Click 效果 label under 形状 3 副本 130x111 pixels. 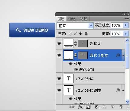point(77,64)
